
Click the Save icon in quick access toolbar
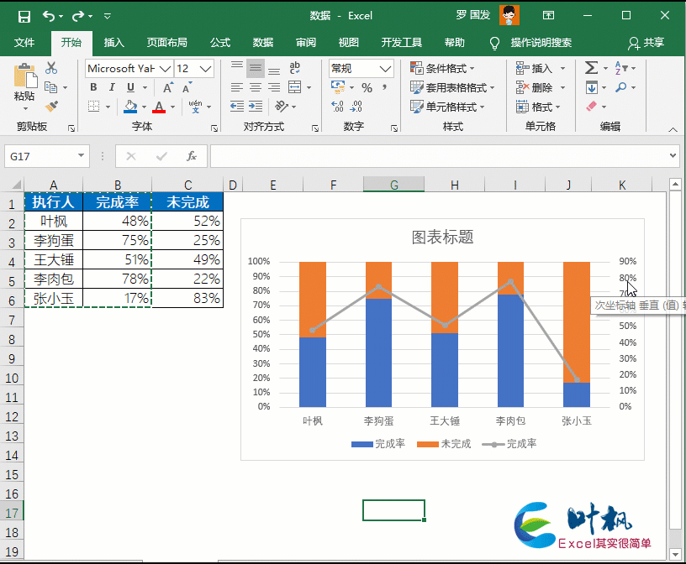pos(25,15)
